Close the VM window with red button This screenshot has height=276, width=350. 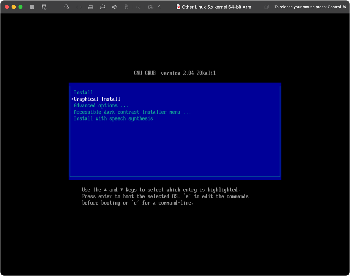coord(7,7)
